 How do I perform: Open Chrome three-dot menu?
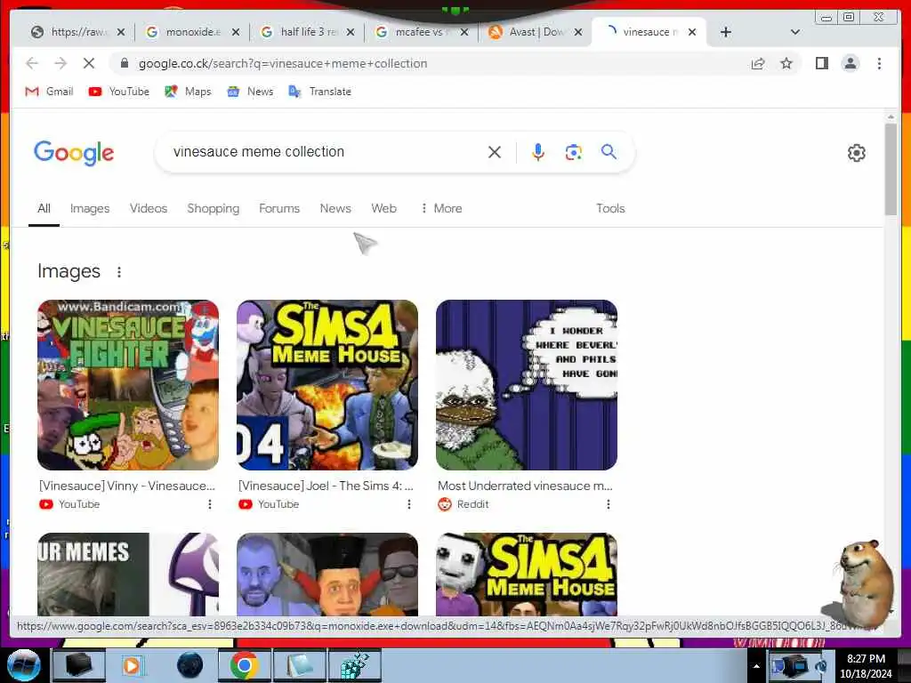click(879, 63)
